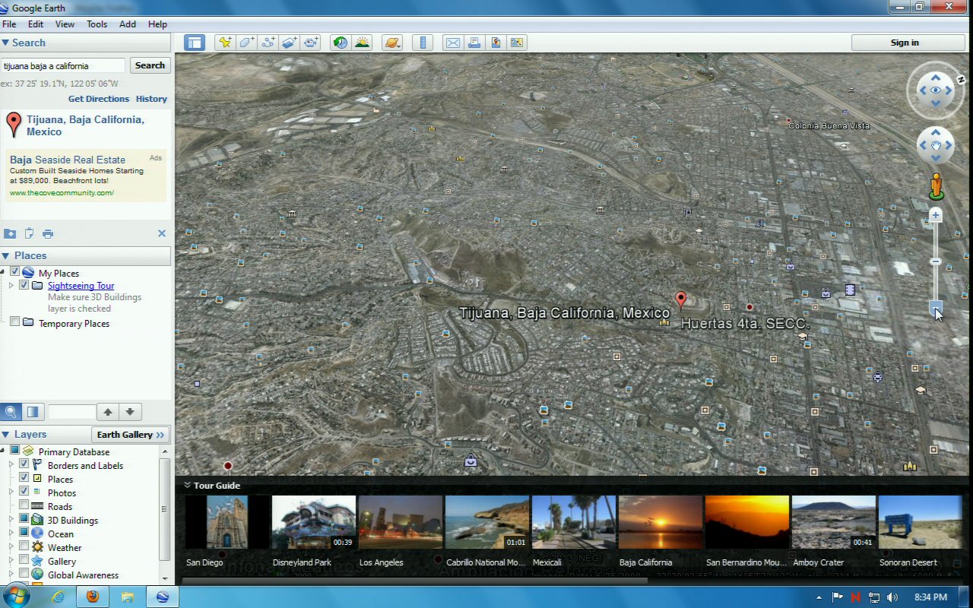Select the Add Path tool
The width and height of the screenshot is (973, 608).
tap(268, 43)
